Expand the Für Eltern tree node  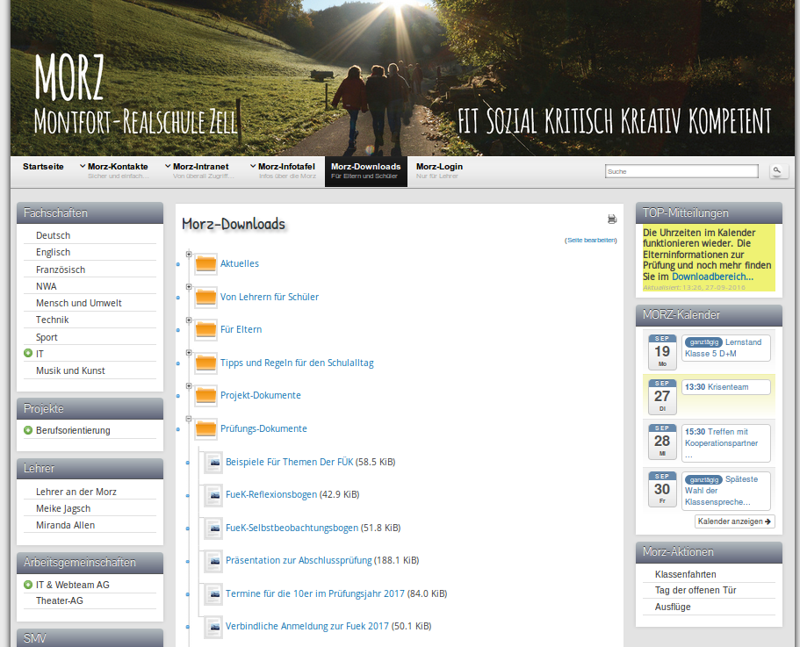pyautogui.click(x=189, y=320)
